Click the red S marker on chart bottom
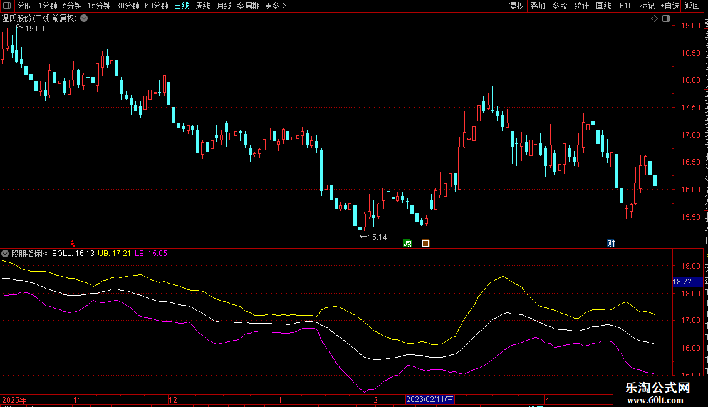This screenshot has height=407, width=708. (72, 244)
